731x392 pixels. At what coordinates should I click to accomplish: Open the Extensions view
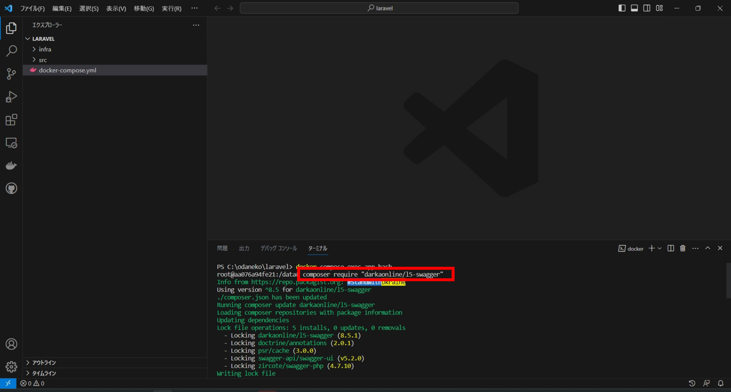(12, 120)
